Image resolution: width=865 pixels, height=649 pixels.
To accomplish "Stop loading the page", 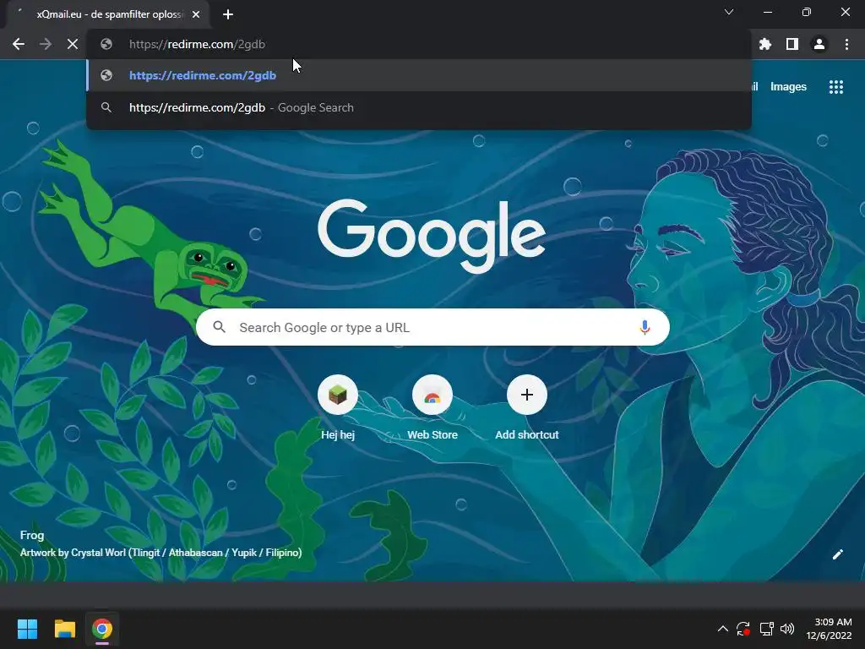I will (x=73, y=44).
